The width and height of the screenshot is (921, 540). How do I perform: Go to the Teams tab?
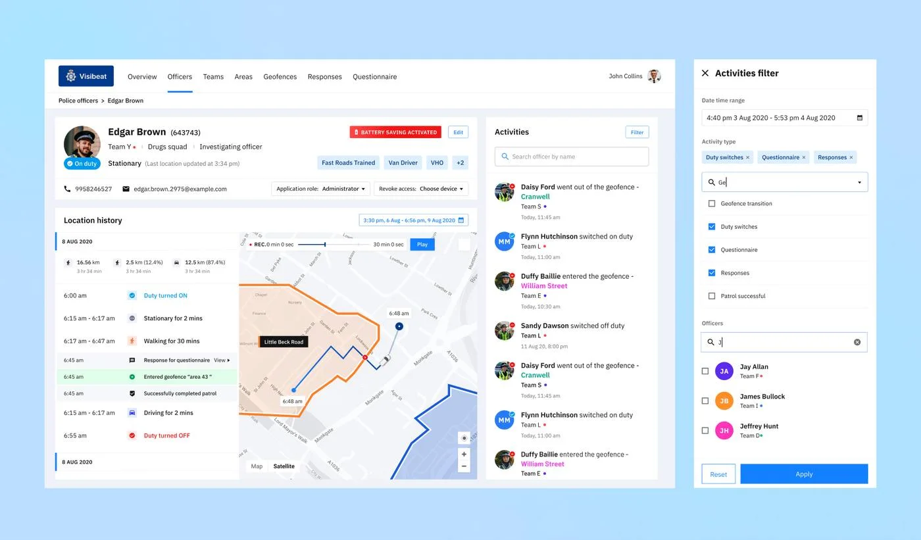(213, 77)
